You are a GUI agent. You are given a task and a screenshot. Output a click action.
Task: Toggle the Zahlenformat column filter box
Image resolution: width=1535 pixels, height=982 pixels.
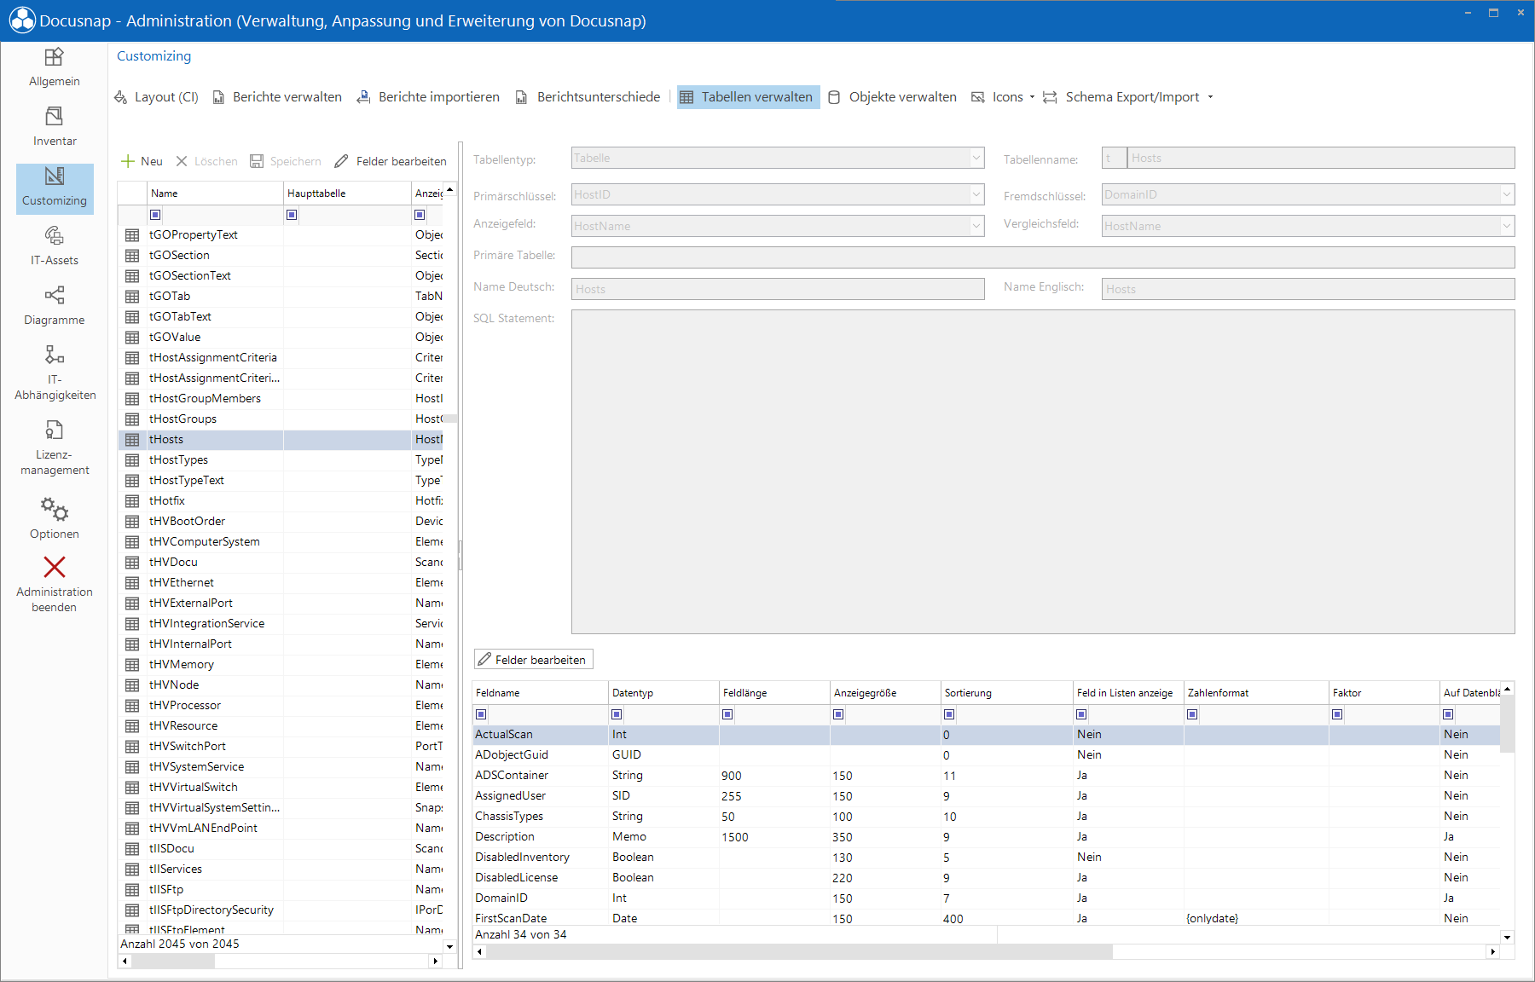1192,714
